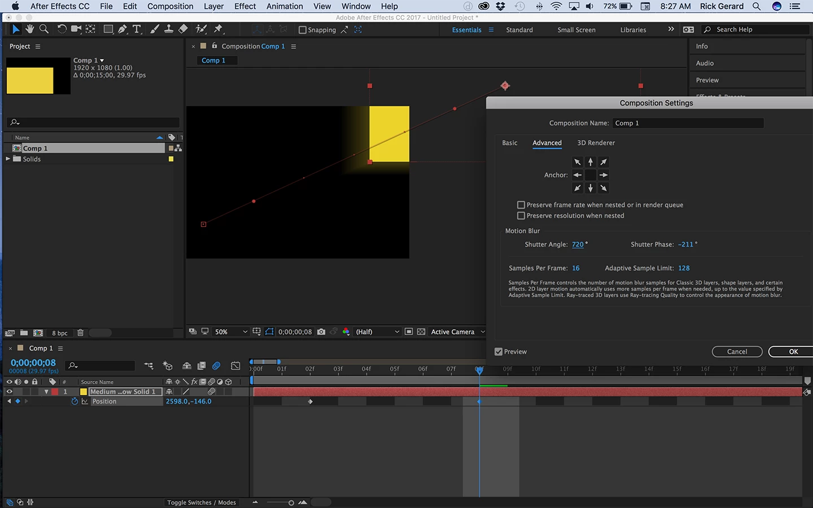Click the Shutter Phase -211 value
Image resolution: width=813 pixels, height=508 pixels.
[685, 244]
